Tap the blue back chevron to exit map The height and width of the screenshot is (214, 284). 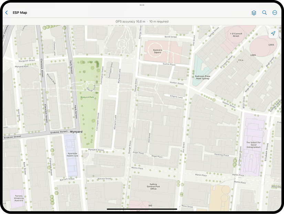(6, 12)
